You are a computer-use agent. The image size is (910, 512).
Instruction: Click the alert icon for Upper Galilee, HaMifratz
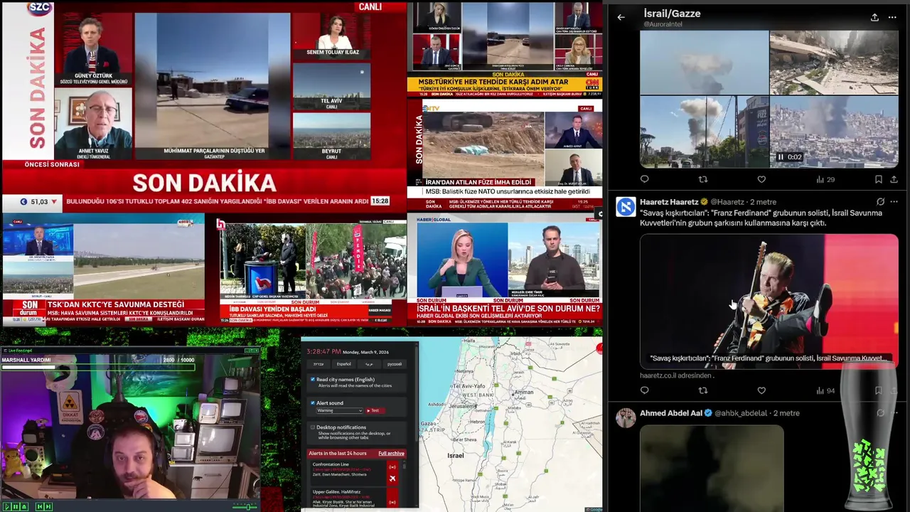tap(392, 502)
